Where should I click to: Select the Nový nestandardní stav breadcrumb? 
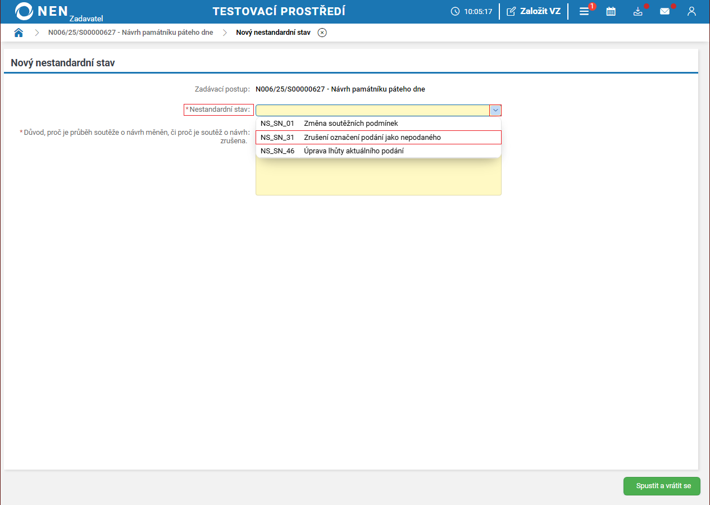pyautogui.click(x=273, y=33)
